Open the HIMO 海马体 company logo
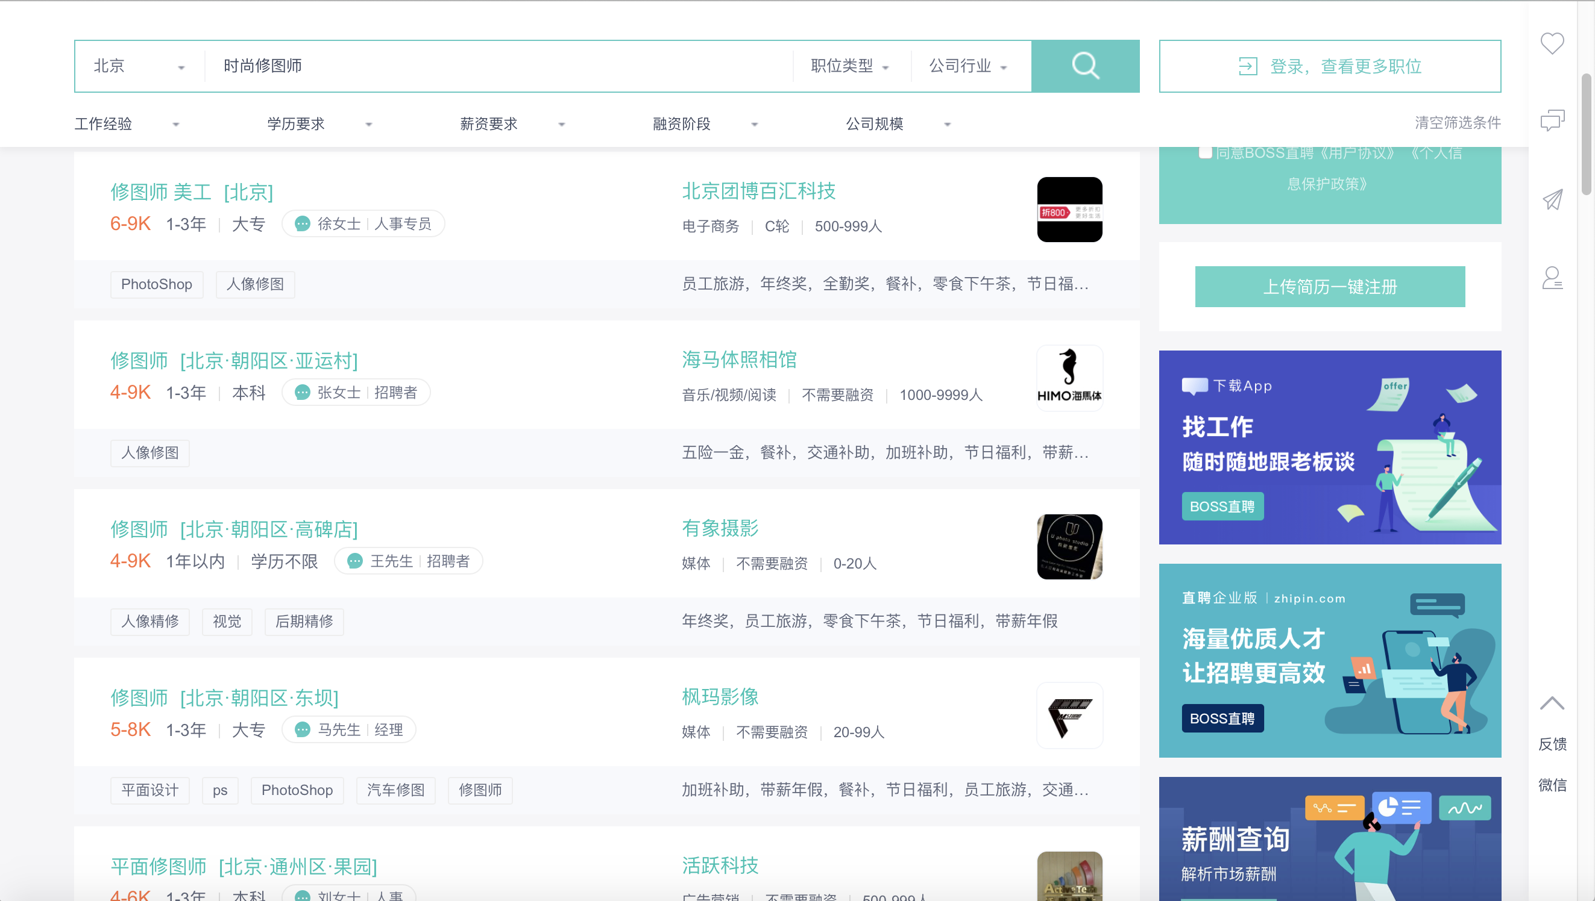Screen dimensions: 1595x901 [1069, 378]
